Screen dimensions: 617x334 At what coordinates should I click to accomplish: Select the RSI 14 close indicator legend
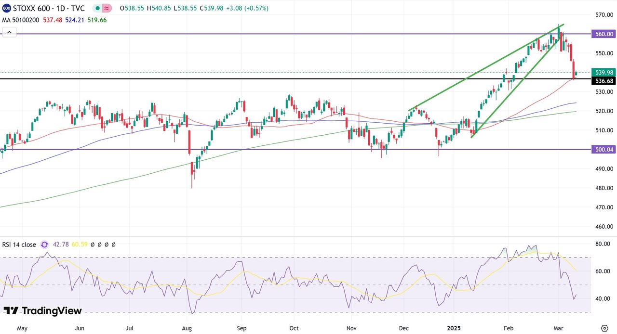(x=19, y=244)
